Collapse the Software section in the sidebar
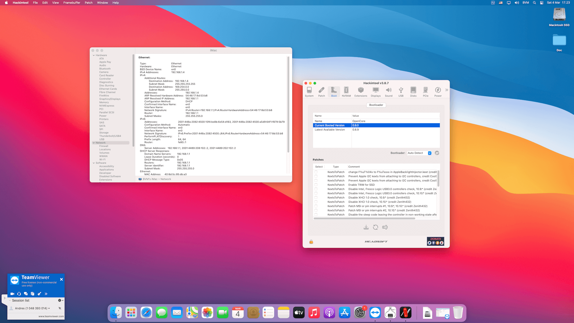The image size is (574, 323). tap(94, 163)
